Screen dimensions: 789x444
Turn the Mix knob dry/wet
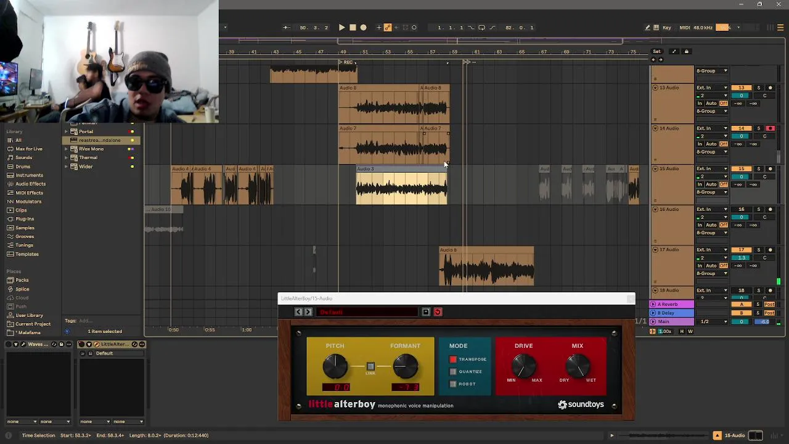click(578, 366)
